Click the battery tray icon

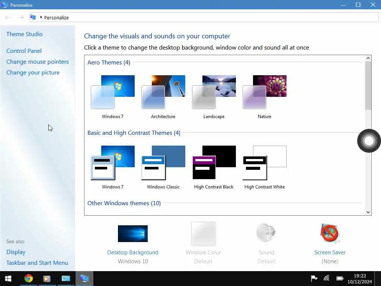point(340,278)
